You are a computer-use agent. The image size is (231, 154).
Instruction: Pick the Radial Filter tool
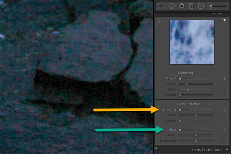pos(201,6)
